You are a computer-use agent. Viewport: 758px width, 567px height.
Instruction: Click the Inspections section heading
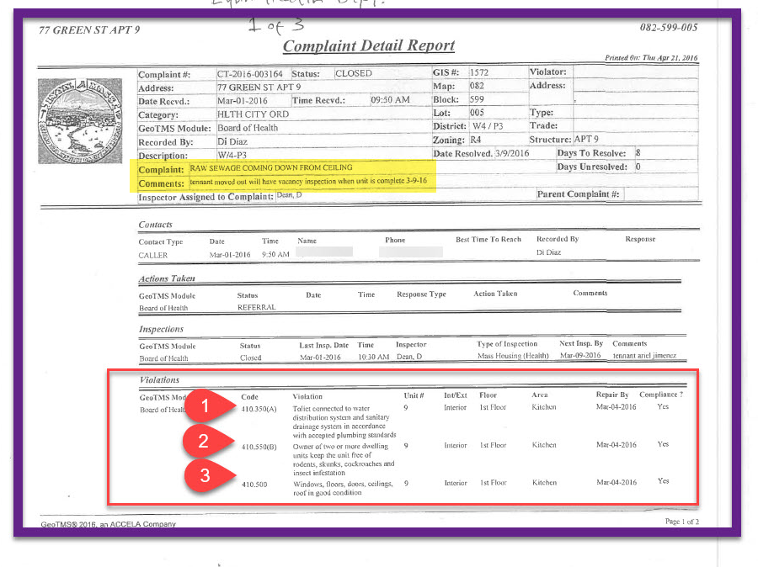[x=161, y=329]
